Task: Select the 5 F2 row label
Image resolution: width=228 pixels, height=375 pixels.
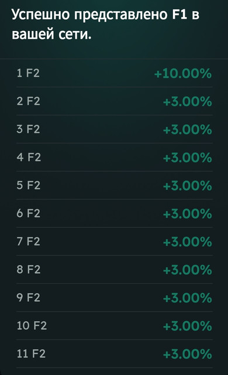Action: click(29, 185)
